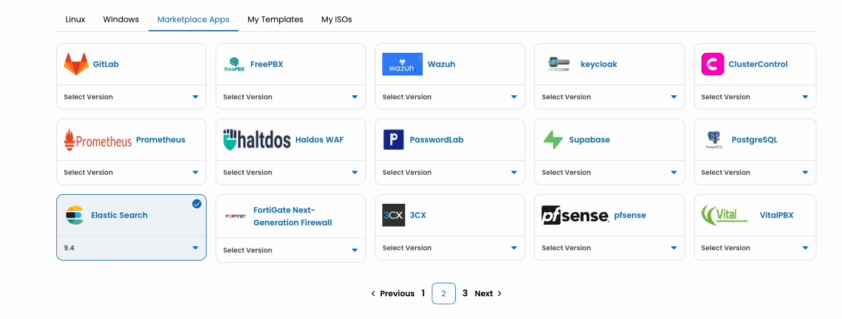Click the 3CX dark logo
Screen dimensions: 842x319
(x=394, y=215)
